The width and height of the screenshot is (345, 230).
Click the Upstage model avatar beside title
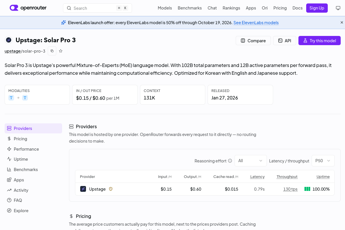click(x=9, y=40)
